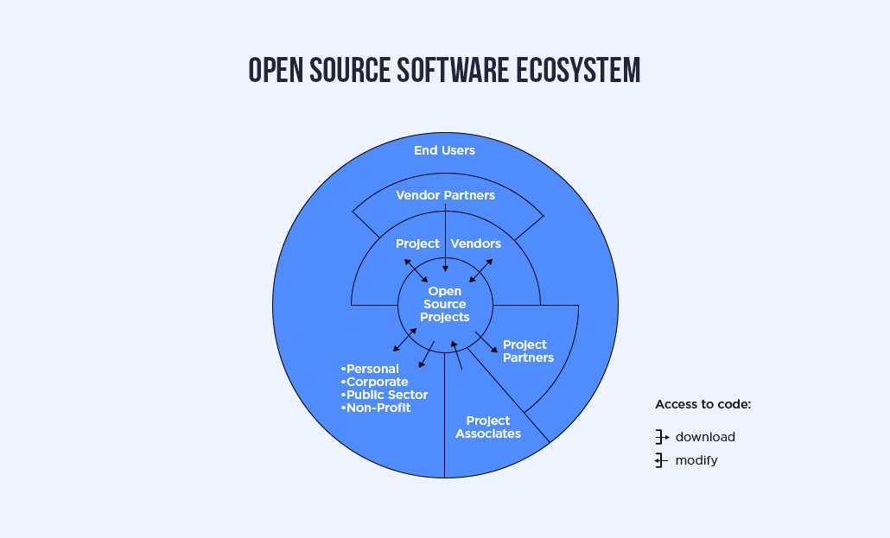Click the Vendors label in inner ring
The width and height of the screenshot is (890, 538).
475,244
